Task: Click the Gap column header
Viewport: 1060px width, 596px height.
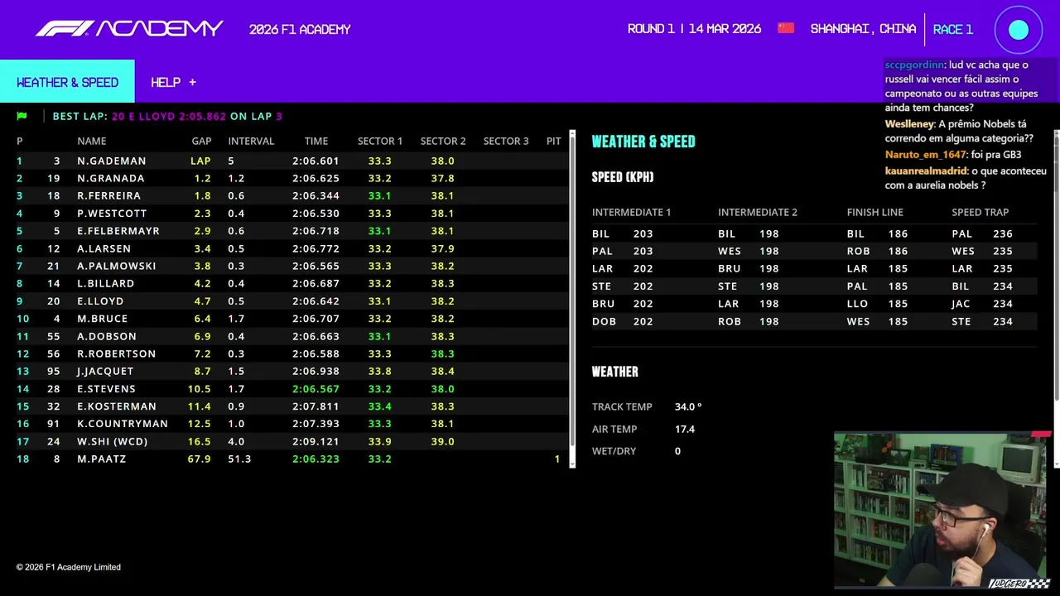Action: click(201, 141)
